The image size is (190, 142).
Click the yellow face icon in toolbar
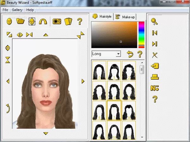9,21
